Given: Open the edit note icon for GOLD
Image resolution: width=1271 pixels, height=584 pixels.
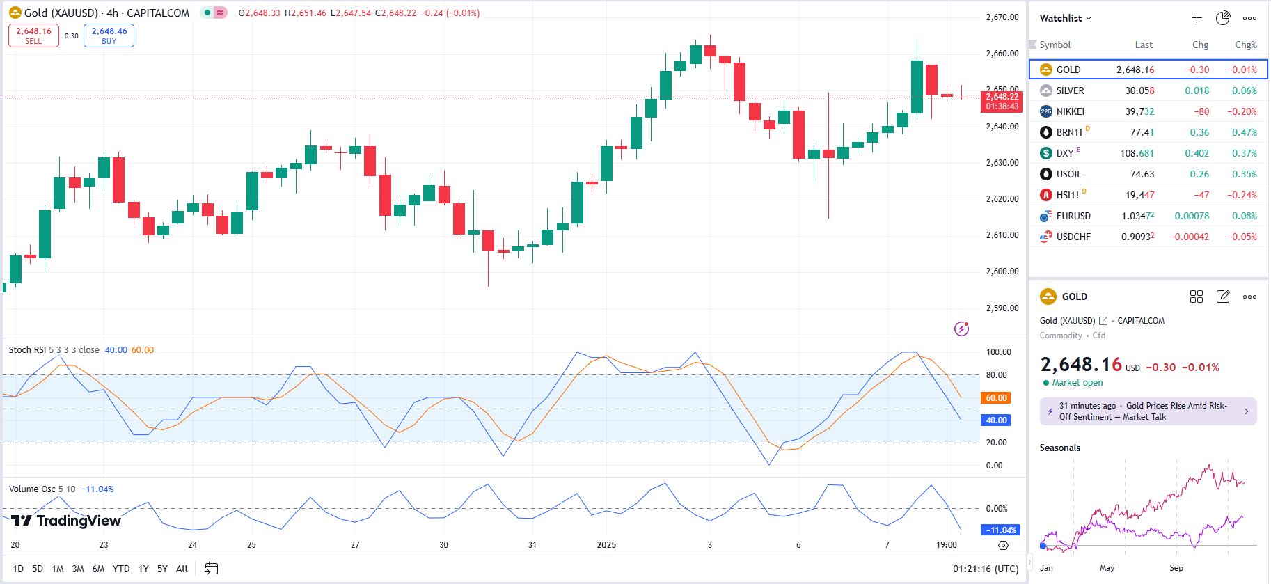Looking at the screenshot, I should point(1223,297).
